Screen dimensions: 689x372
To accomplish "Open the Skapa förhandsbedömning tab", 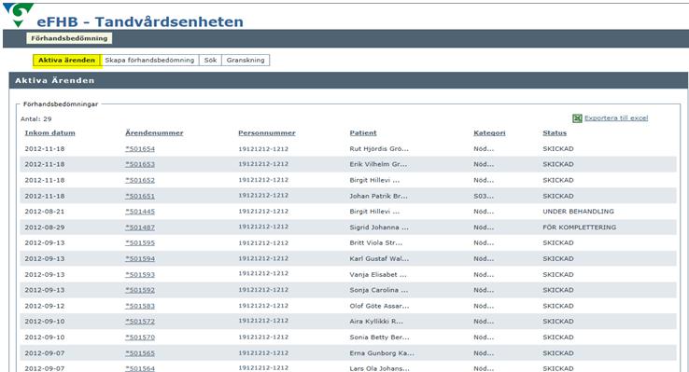I will point(149,60).
